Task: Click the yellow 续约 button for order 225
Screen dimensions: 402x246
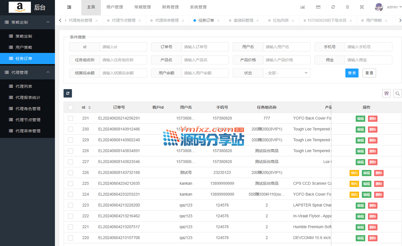Action: click(354, 184)
